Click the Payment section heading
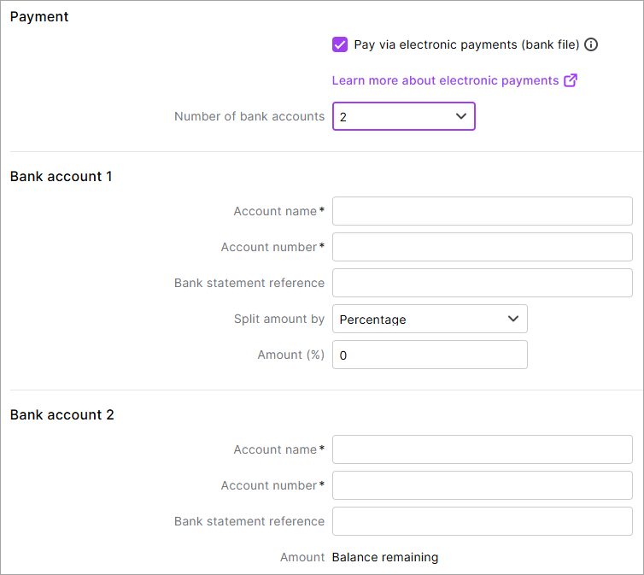Screen dimensions: 644x575 tap(39, 17)
